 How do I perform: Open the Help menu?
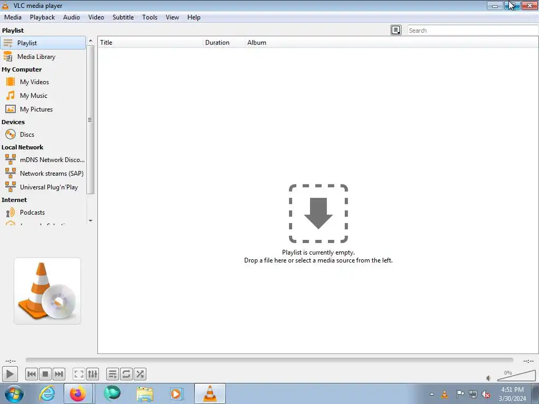[194, 17]
